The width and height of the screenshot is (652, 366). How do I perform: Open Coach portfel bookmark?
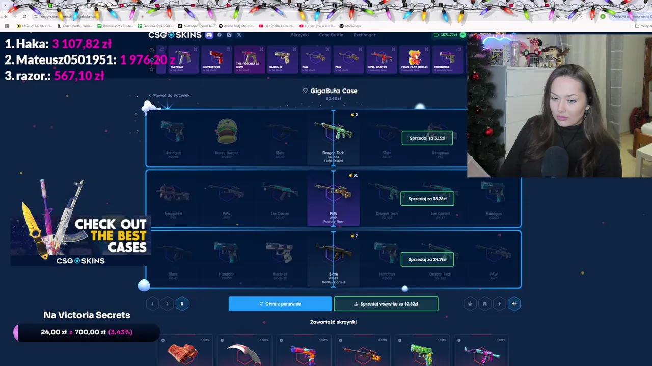point(75,26)
